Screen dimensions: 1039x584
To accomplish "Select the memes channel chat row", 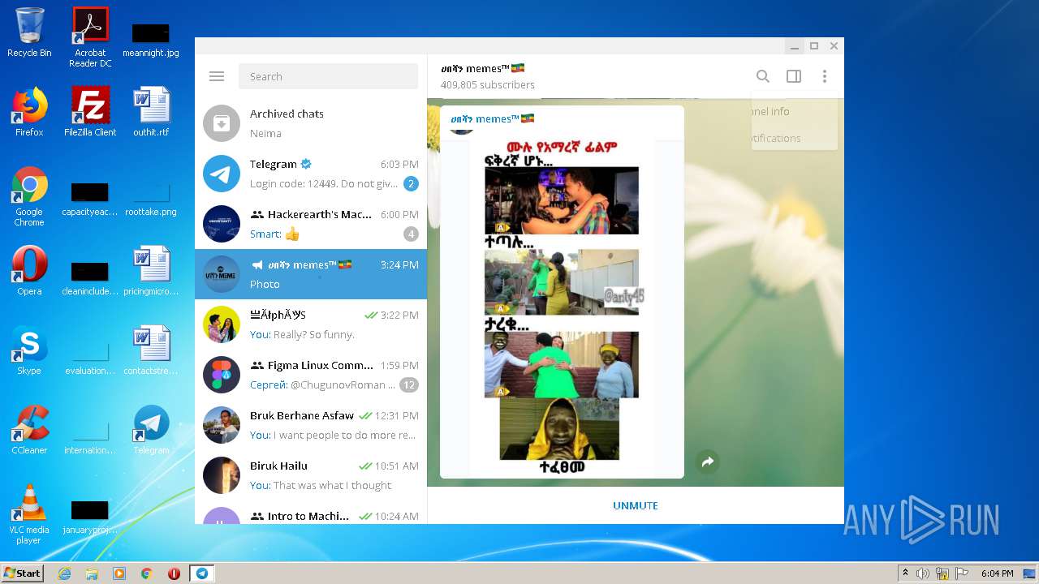I will click(311, 274).
